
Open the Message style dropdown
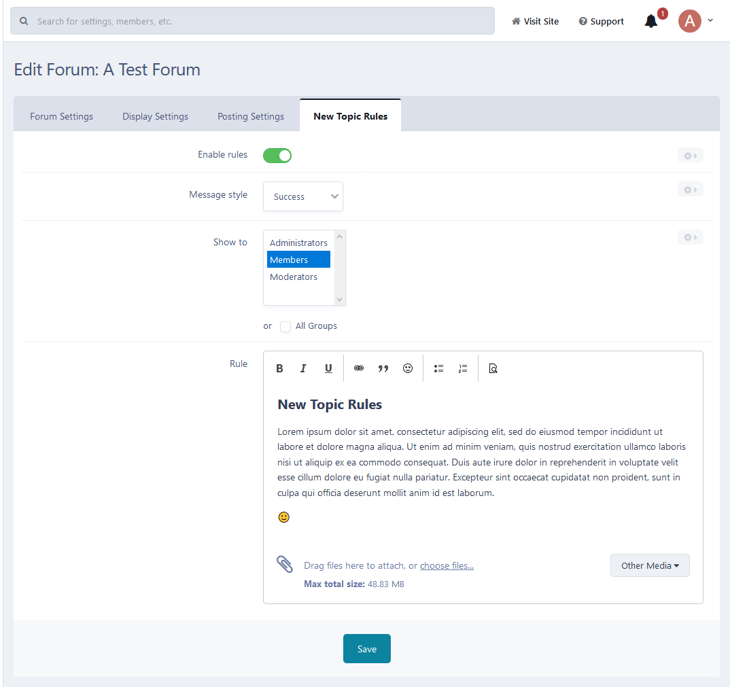click(x=302, y=196)
